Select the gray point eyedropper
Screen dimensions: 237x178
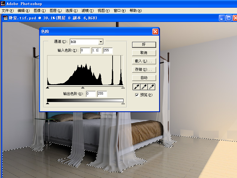144,87
